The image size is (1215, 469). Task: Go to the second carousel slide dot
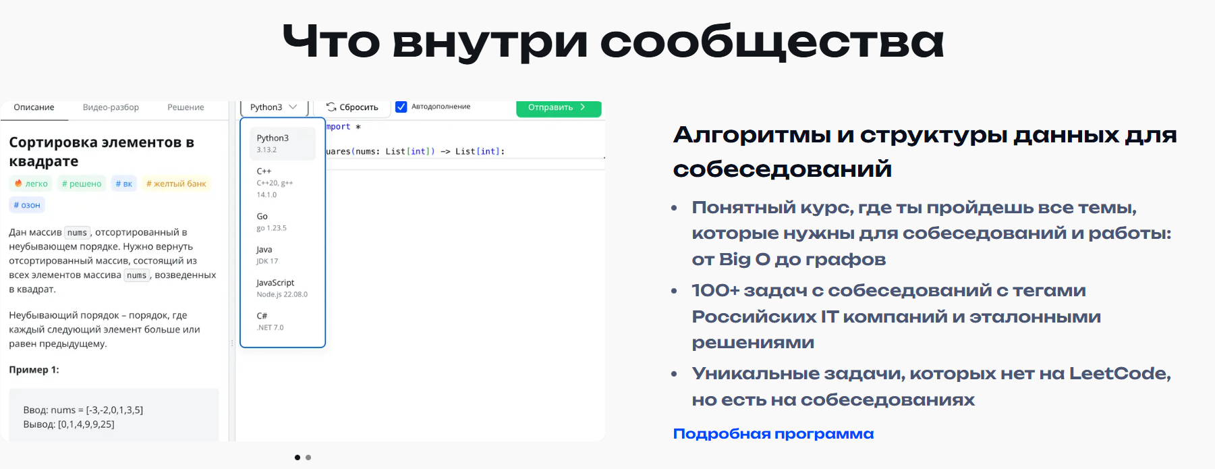point(308,458)
